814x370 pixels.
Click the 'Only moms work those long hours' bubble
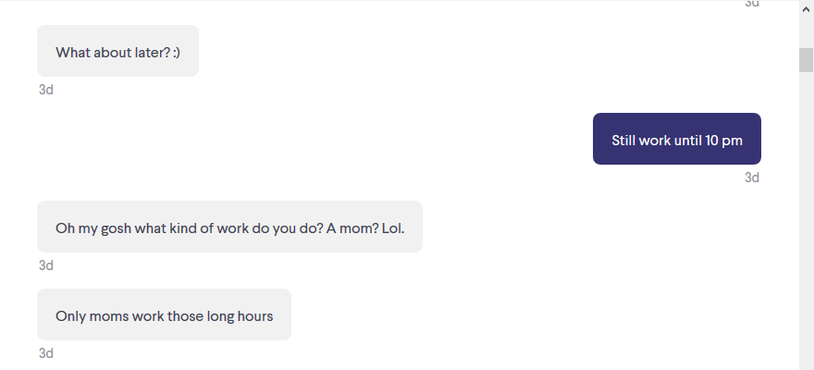coord(164,314)
